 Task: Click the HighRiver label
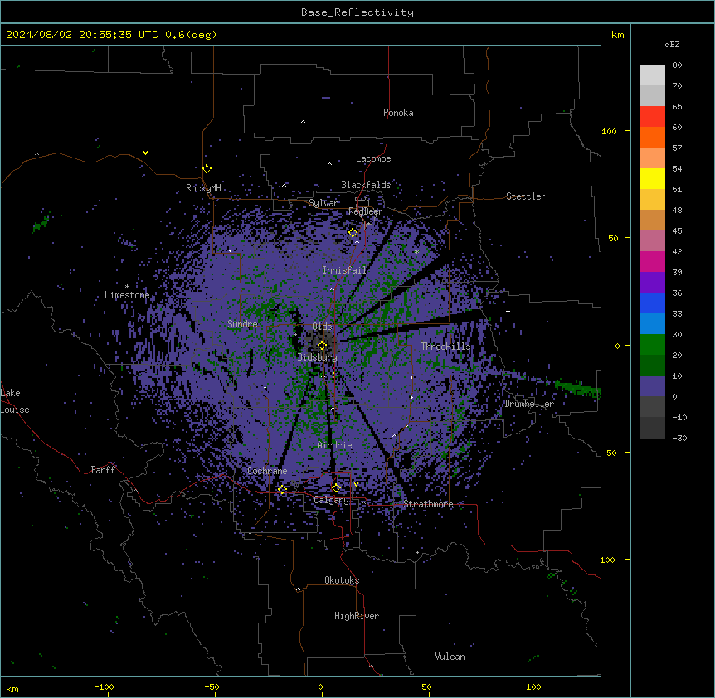coord(357,616)
